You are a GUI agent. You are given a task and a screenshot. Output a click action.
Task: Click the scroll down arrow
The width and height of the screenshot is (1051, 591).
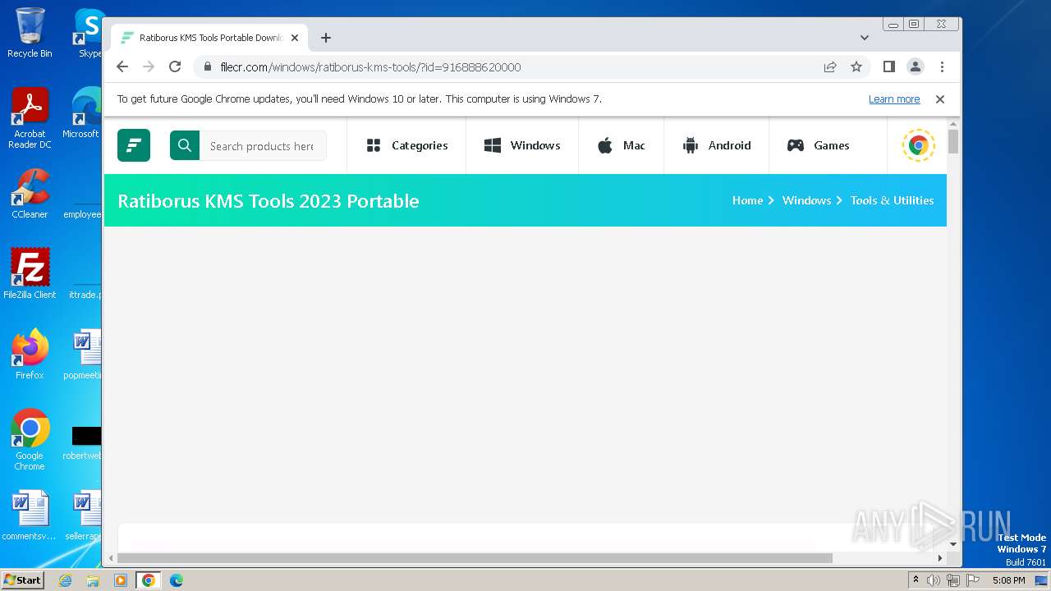953,544
